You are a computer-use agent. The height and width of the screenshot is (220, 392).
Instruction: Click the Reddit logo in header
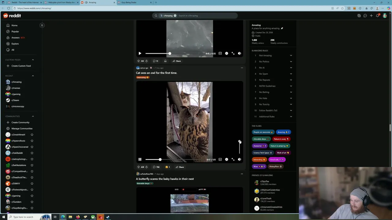12,16
